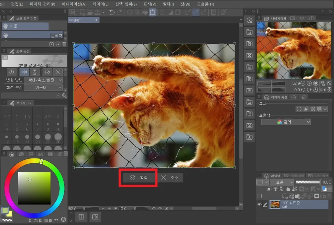
Task: Click the wrench icon under tool property
Action: [x=64, y=96]
